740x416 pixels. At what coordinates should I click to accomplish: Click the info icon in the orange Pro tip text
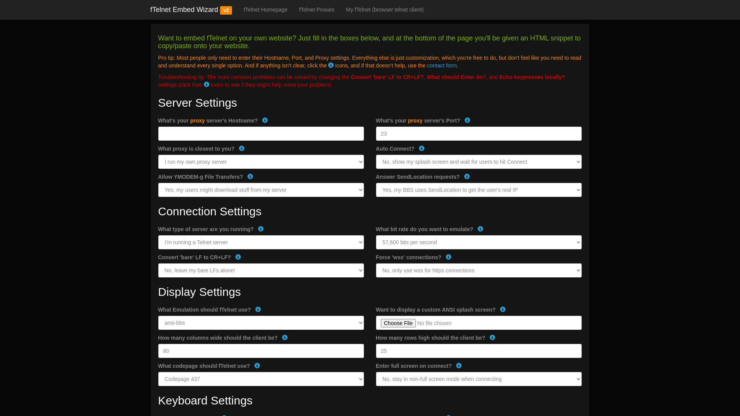[331, 65]
